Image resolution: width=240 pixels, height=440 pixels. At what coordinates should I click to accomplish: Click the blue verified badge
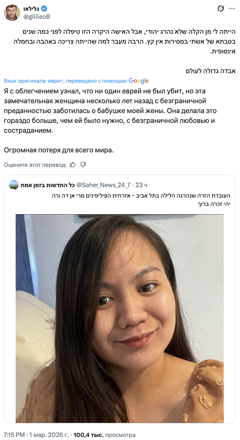click(45, 9)
